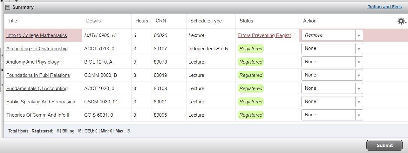The width and height of the screenshot is (408, 153).
Task: Open Anatomy And Physiology I course details
Action: pos(34,62)
